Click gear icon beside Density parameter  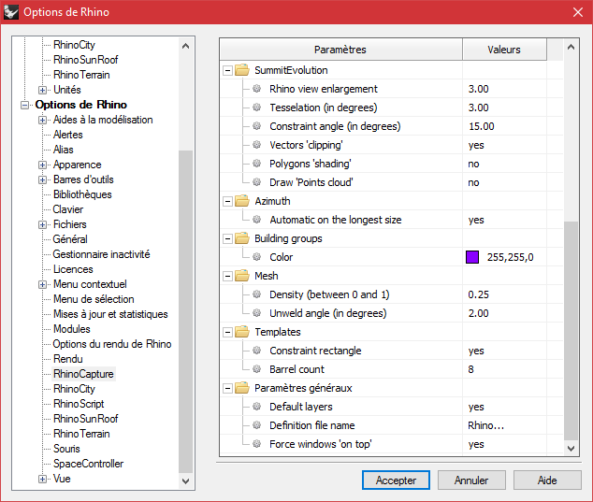pos(257,294)
